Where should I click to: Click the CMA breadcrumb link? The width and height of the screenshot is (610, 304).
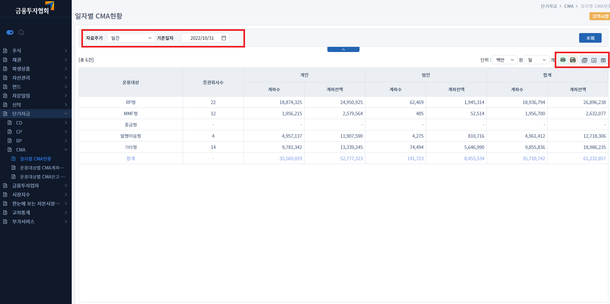(x=569, y=6)
